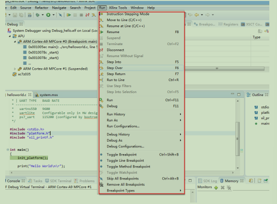
Task: Click the back navigation arrow icon
Action: 197,15
